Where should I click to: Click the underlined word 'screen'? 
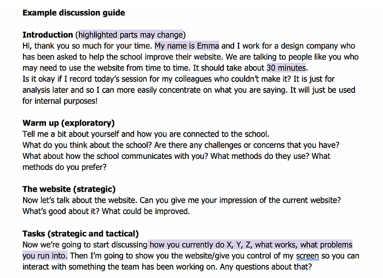coord(307,256)
